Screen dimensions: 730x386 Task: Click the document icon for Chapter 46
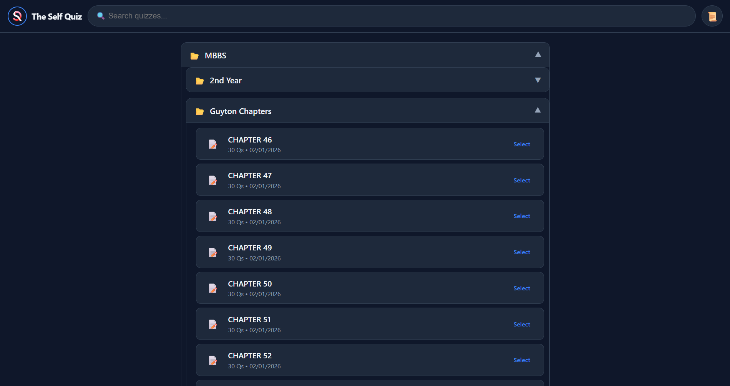[x=213, y=144]
